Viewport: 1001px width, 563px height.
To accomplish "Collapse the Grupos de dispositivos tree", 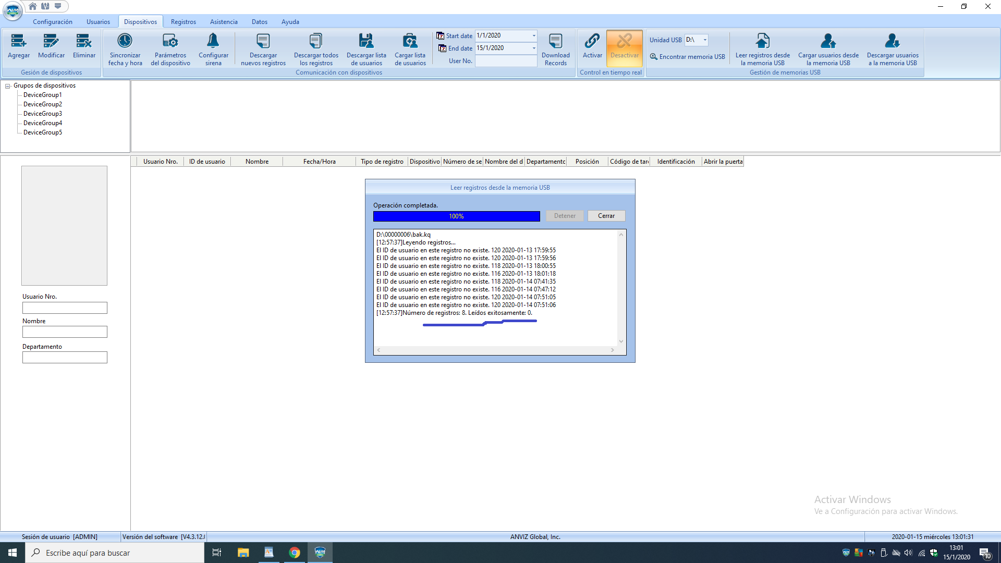I will coord(8,86).
